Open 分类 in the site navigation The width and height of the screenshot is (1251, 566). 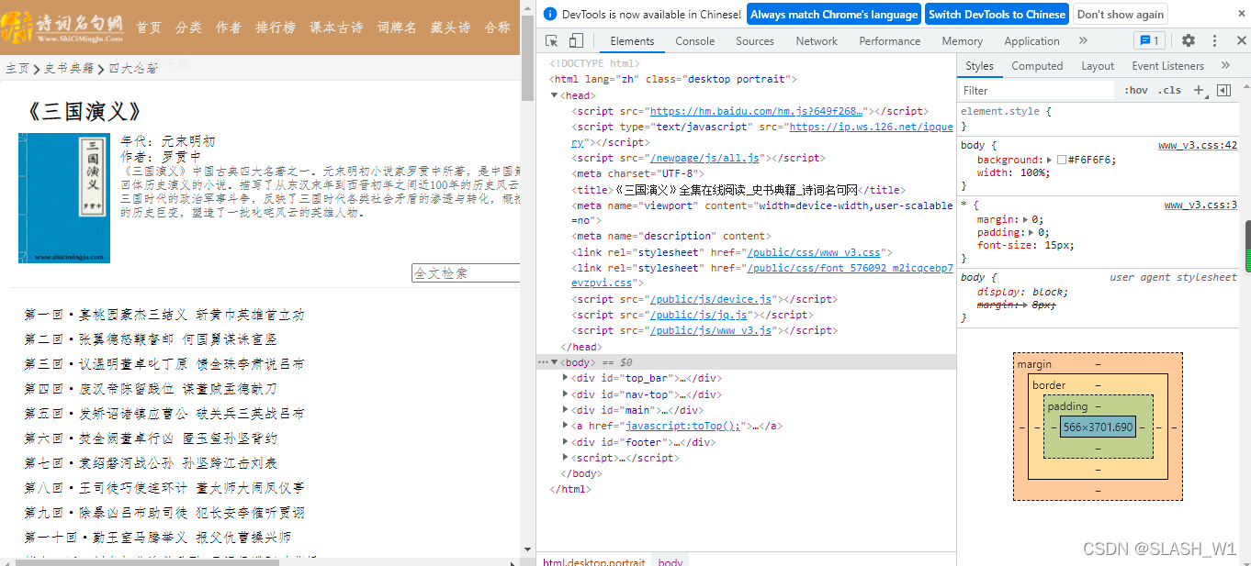tap(188, 28)
